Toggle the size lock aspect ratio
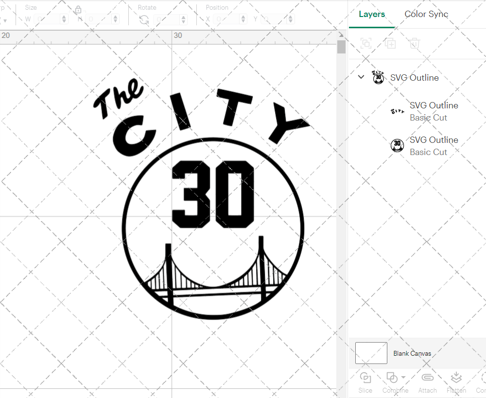486x398 pixels. (78, 10)
